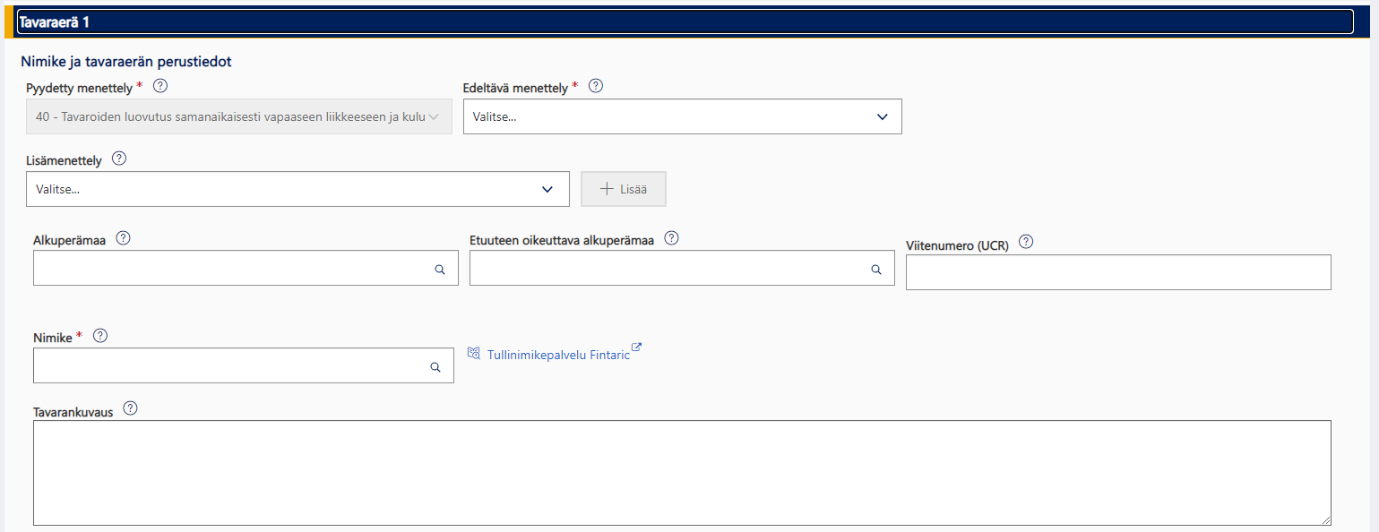Click search icon in Etuuteen oikeuttava alkuperämaa
This screenshot has width=1379, height=532.
(876, 269)
